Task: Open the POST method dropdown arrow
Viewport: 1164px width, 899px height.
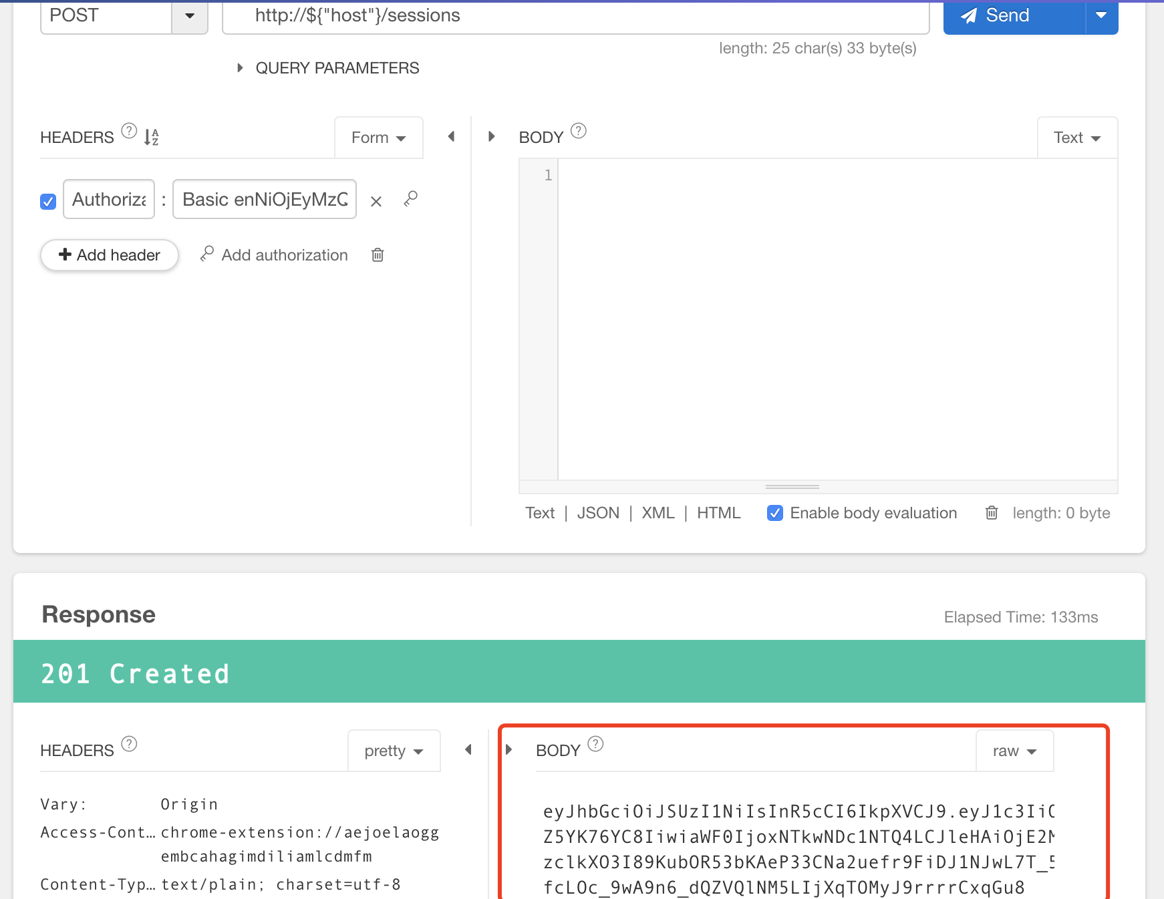Action: point(190,16)
